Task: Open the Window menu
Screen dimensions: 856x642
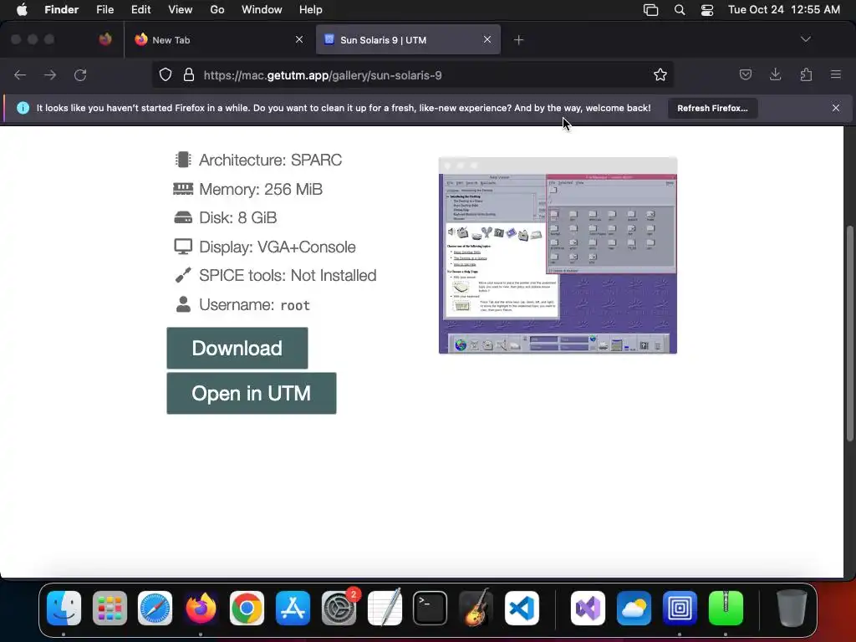Action: pyautogui.click(x=262, y=10)
